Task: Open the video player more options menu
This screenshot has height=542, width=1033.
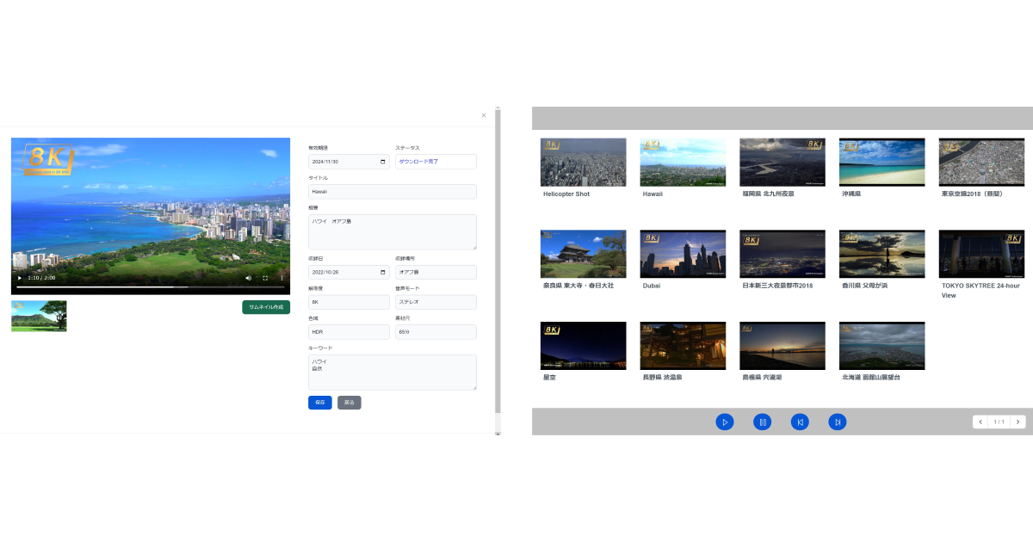Action: coord(281,278)
